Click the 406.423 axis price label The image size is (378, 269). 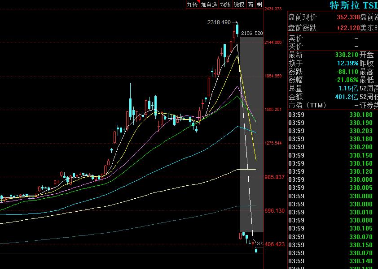[x=274, y=244]
